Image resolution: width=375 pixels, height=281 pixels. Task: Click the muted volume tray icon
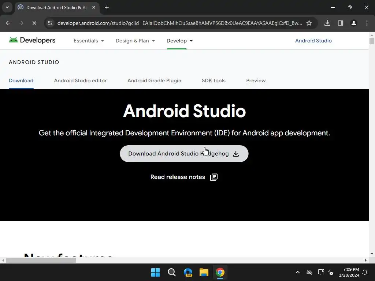[331, 272]
